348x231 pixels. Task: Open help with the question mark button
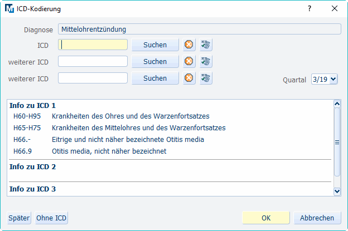pos(310,9)
